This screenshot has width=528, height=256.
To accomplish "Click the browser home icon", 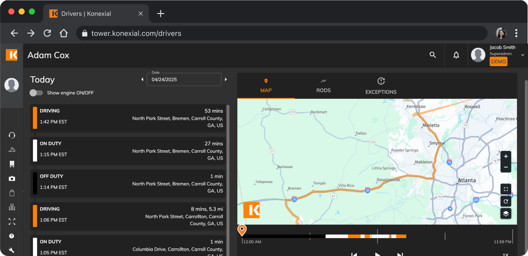I will (64, 33).
